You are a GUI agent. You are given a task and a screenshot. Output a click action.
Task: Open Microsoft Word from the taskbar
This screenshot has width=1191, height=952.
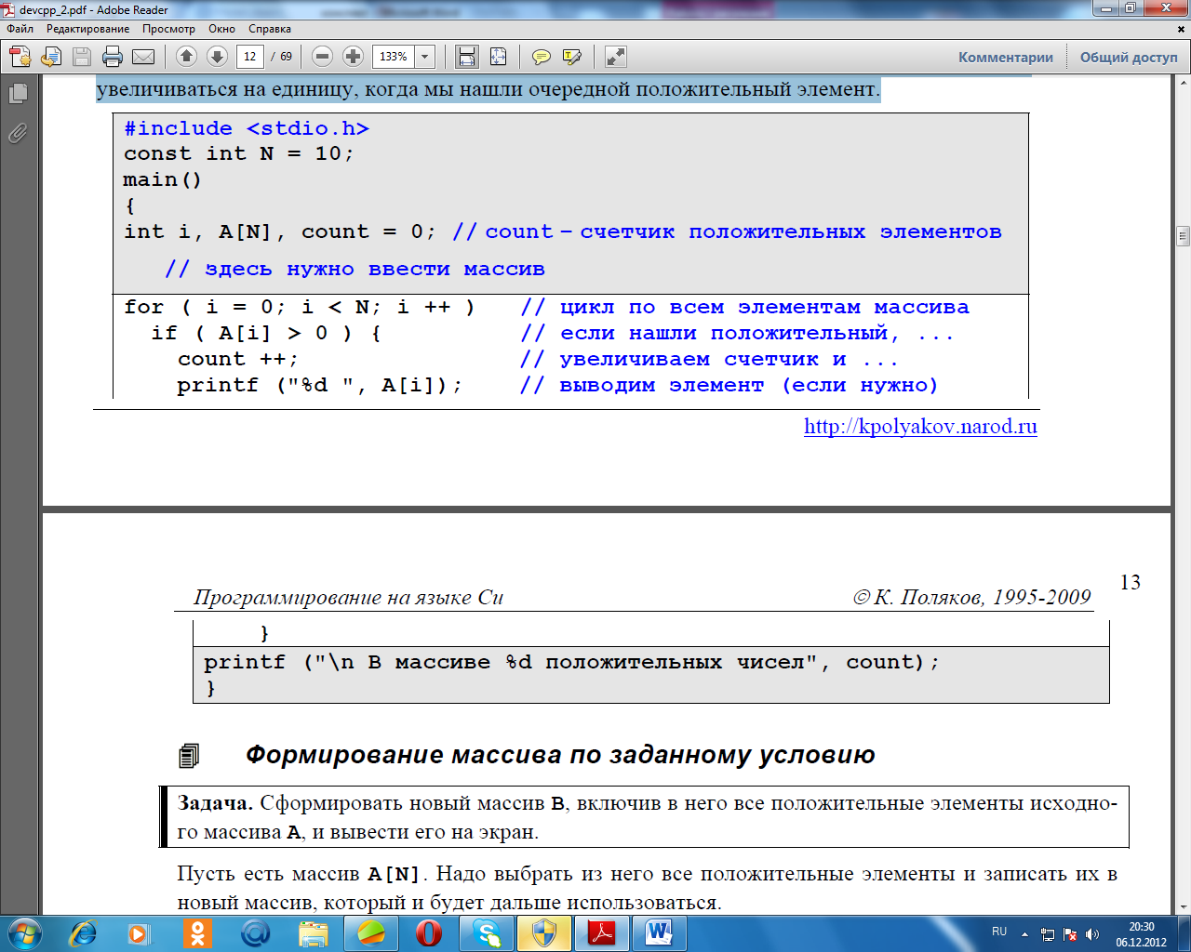[659, 932]
